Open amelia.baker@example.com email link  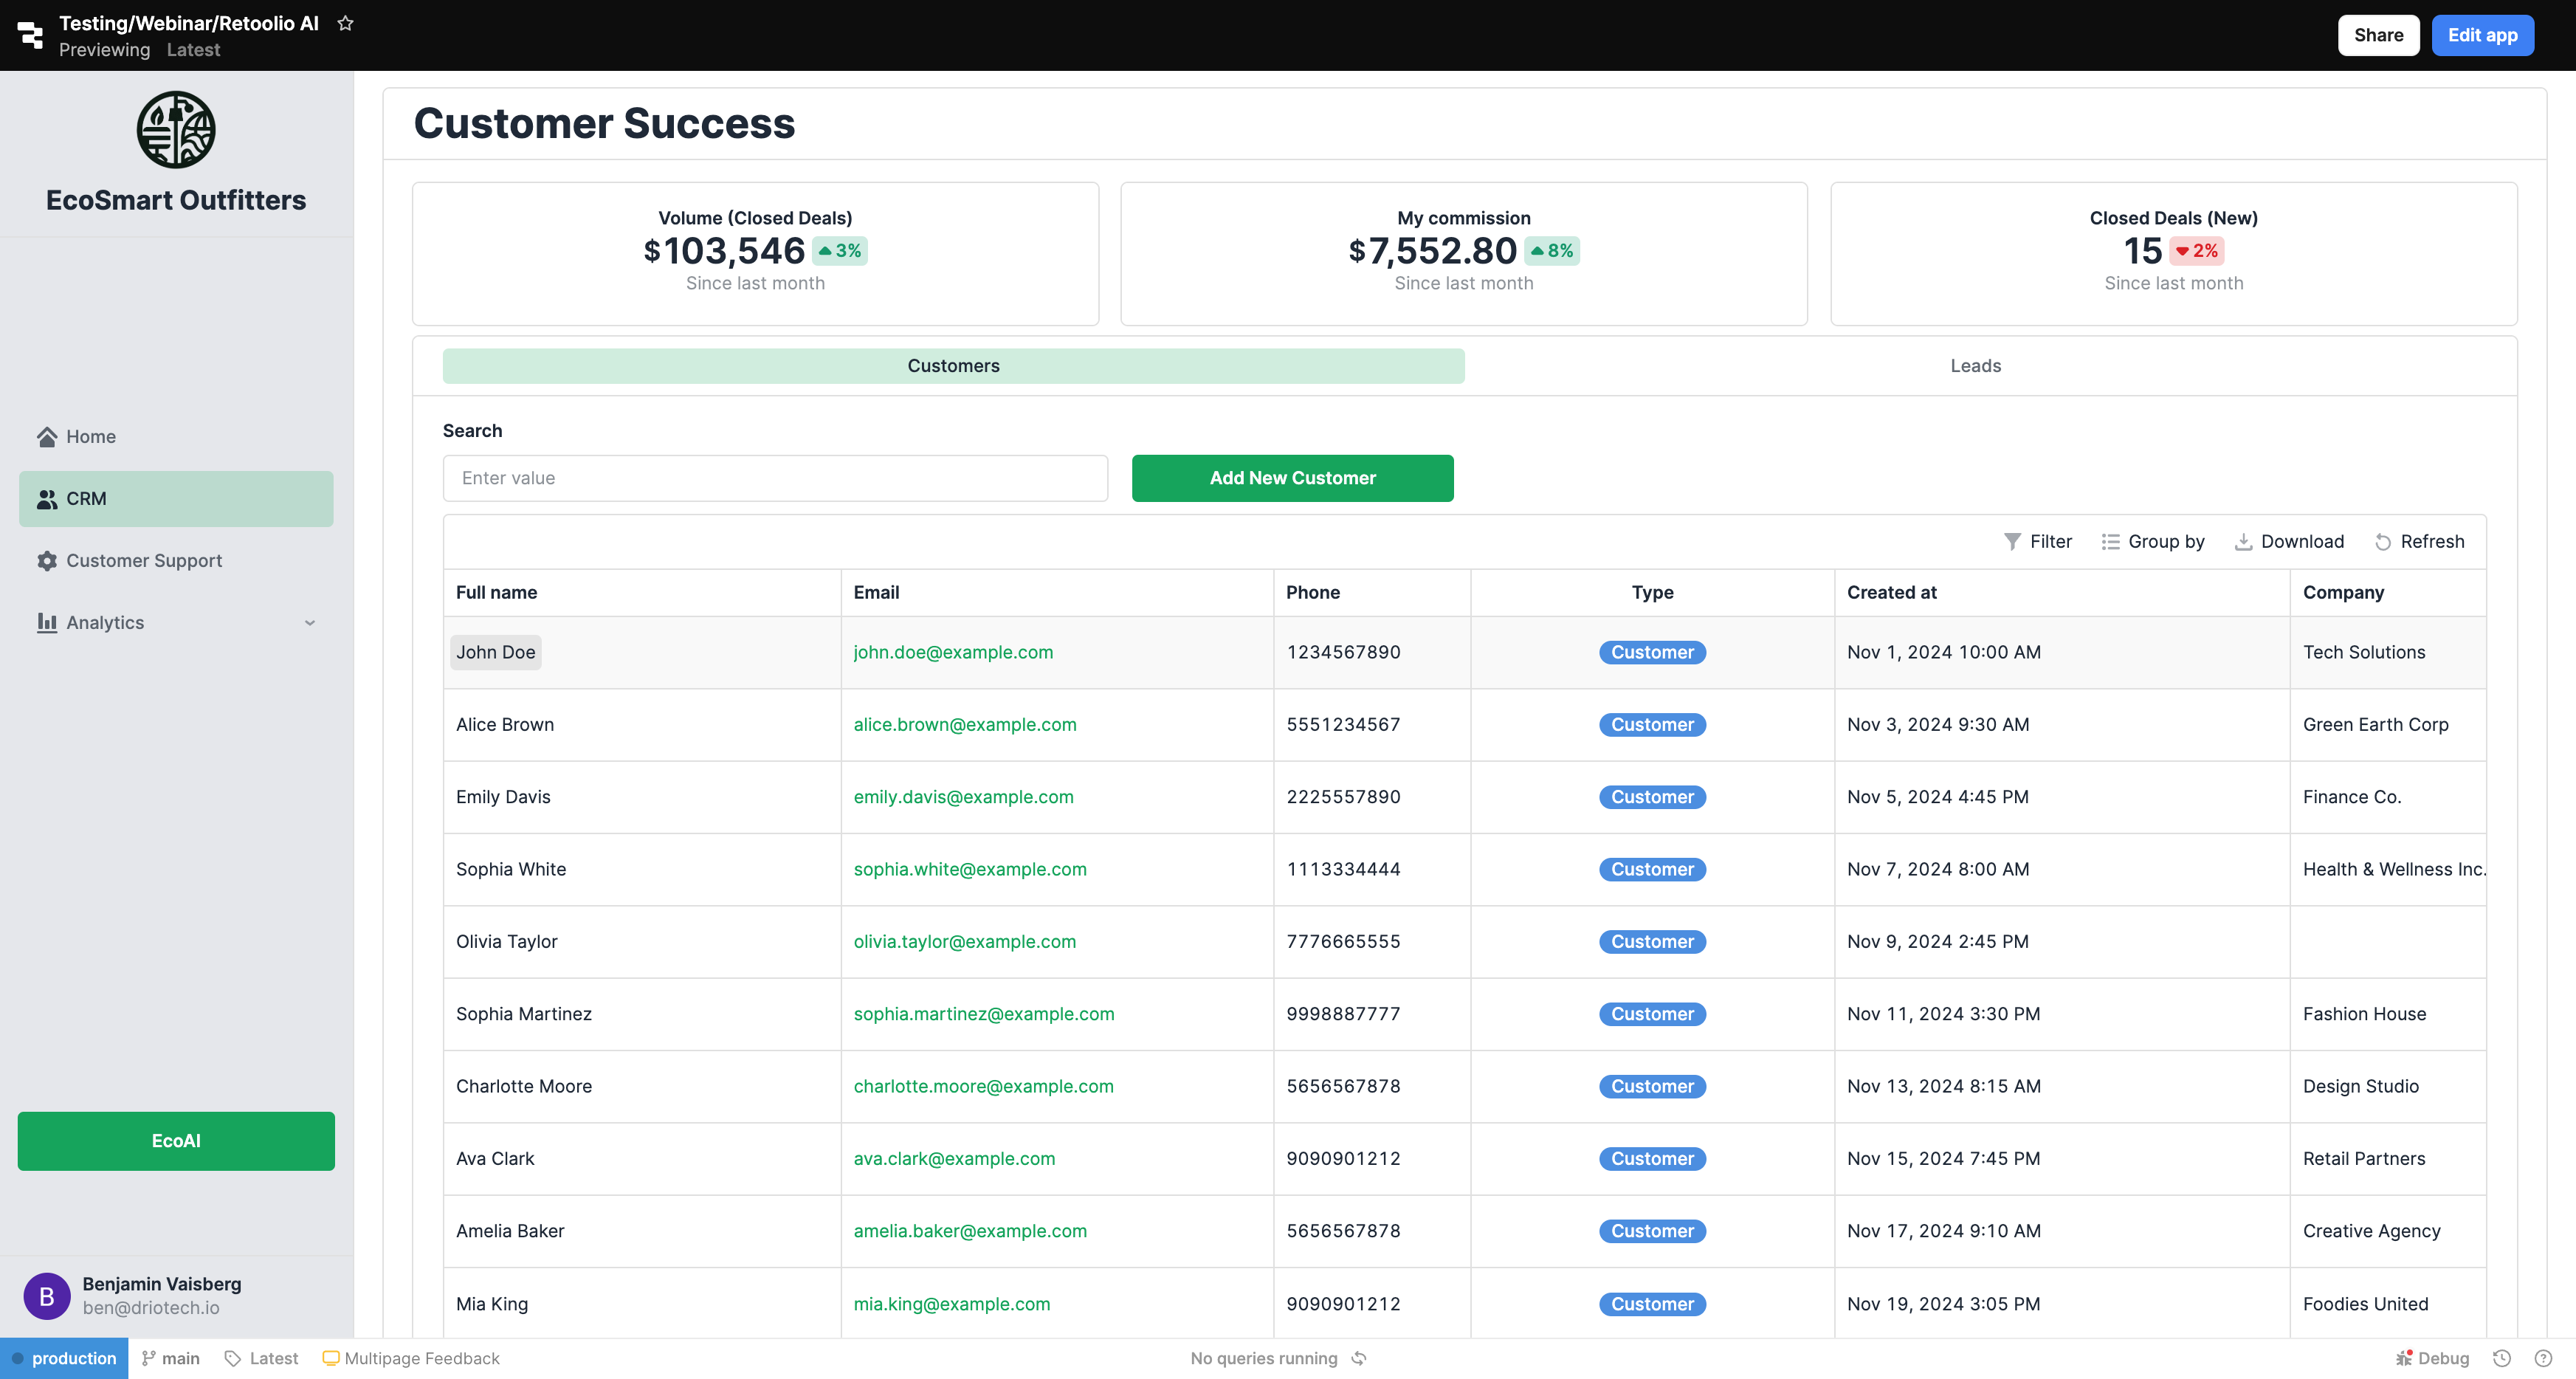[970, 1231]
